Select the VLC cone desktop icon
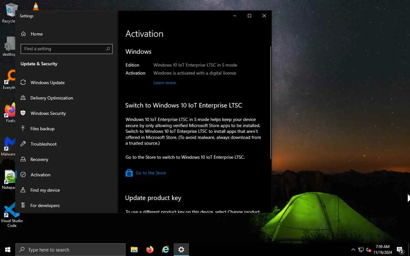Screen dimensions: 410x256 (x=36, y=6)
